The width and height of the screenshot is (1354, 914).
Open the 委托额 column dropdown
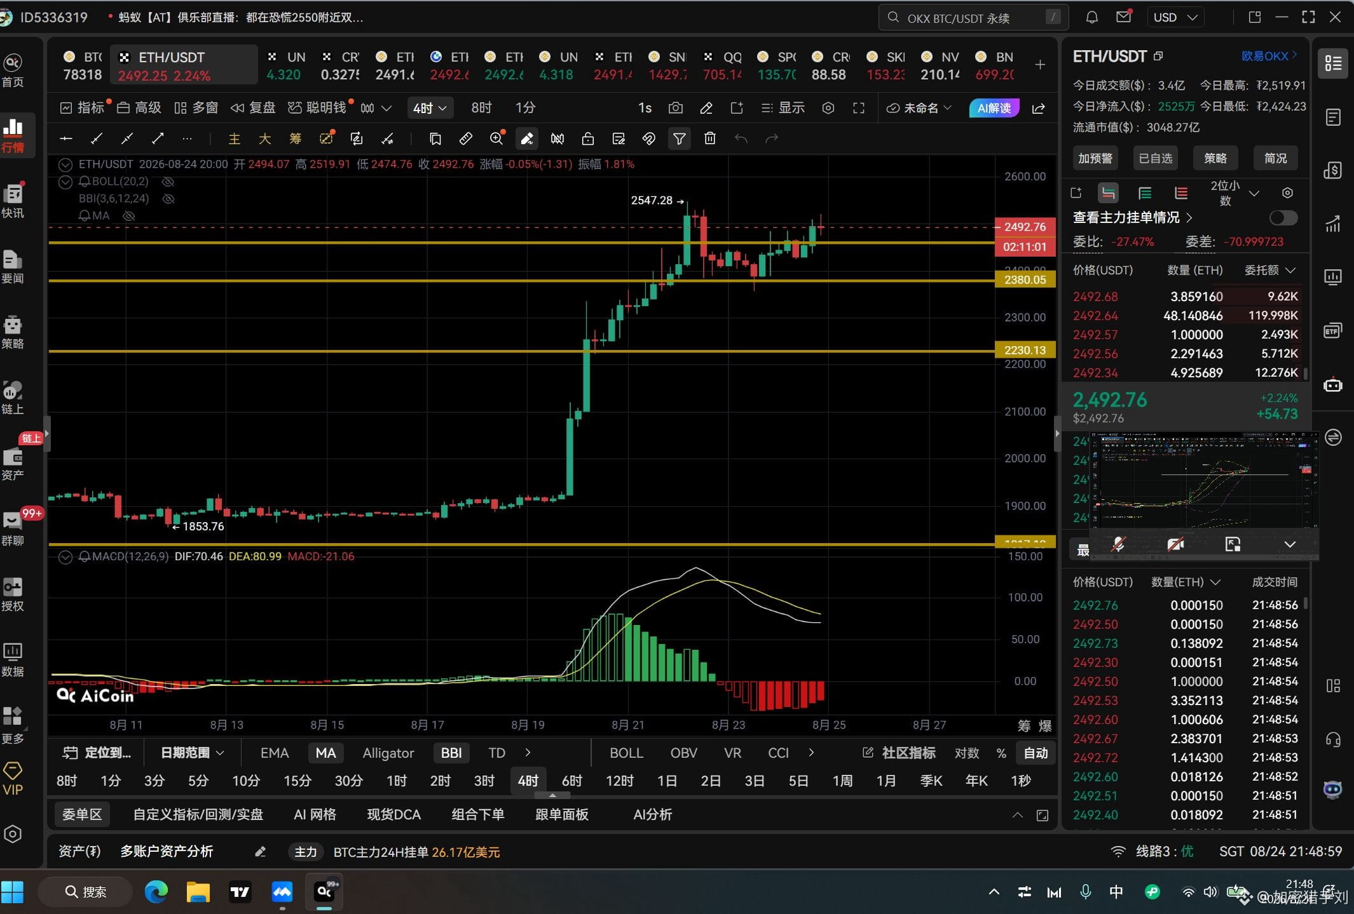point(1269,270)
